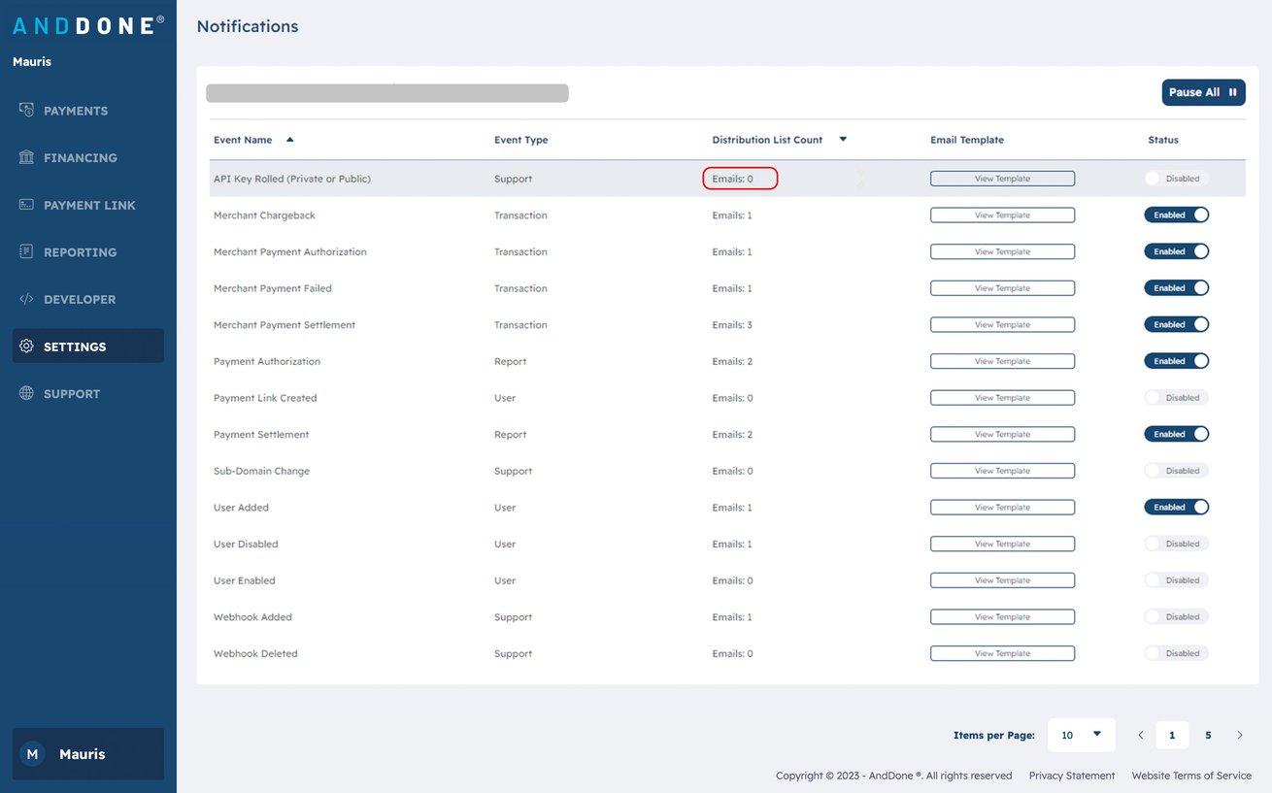Select the Mauris account at bottom left
1272x793 pixels.
(x=86, y=753)
